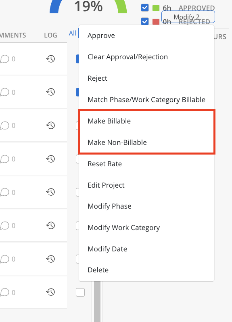Open log history icon in fourth row
The height and width of the screenshot is (322, 232).
point(50,159)
